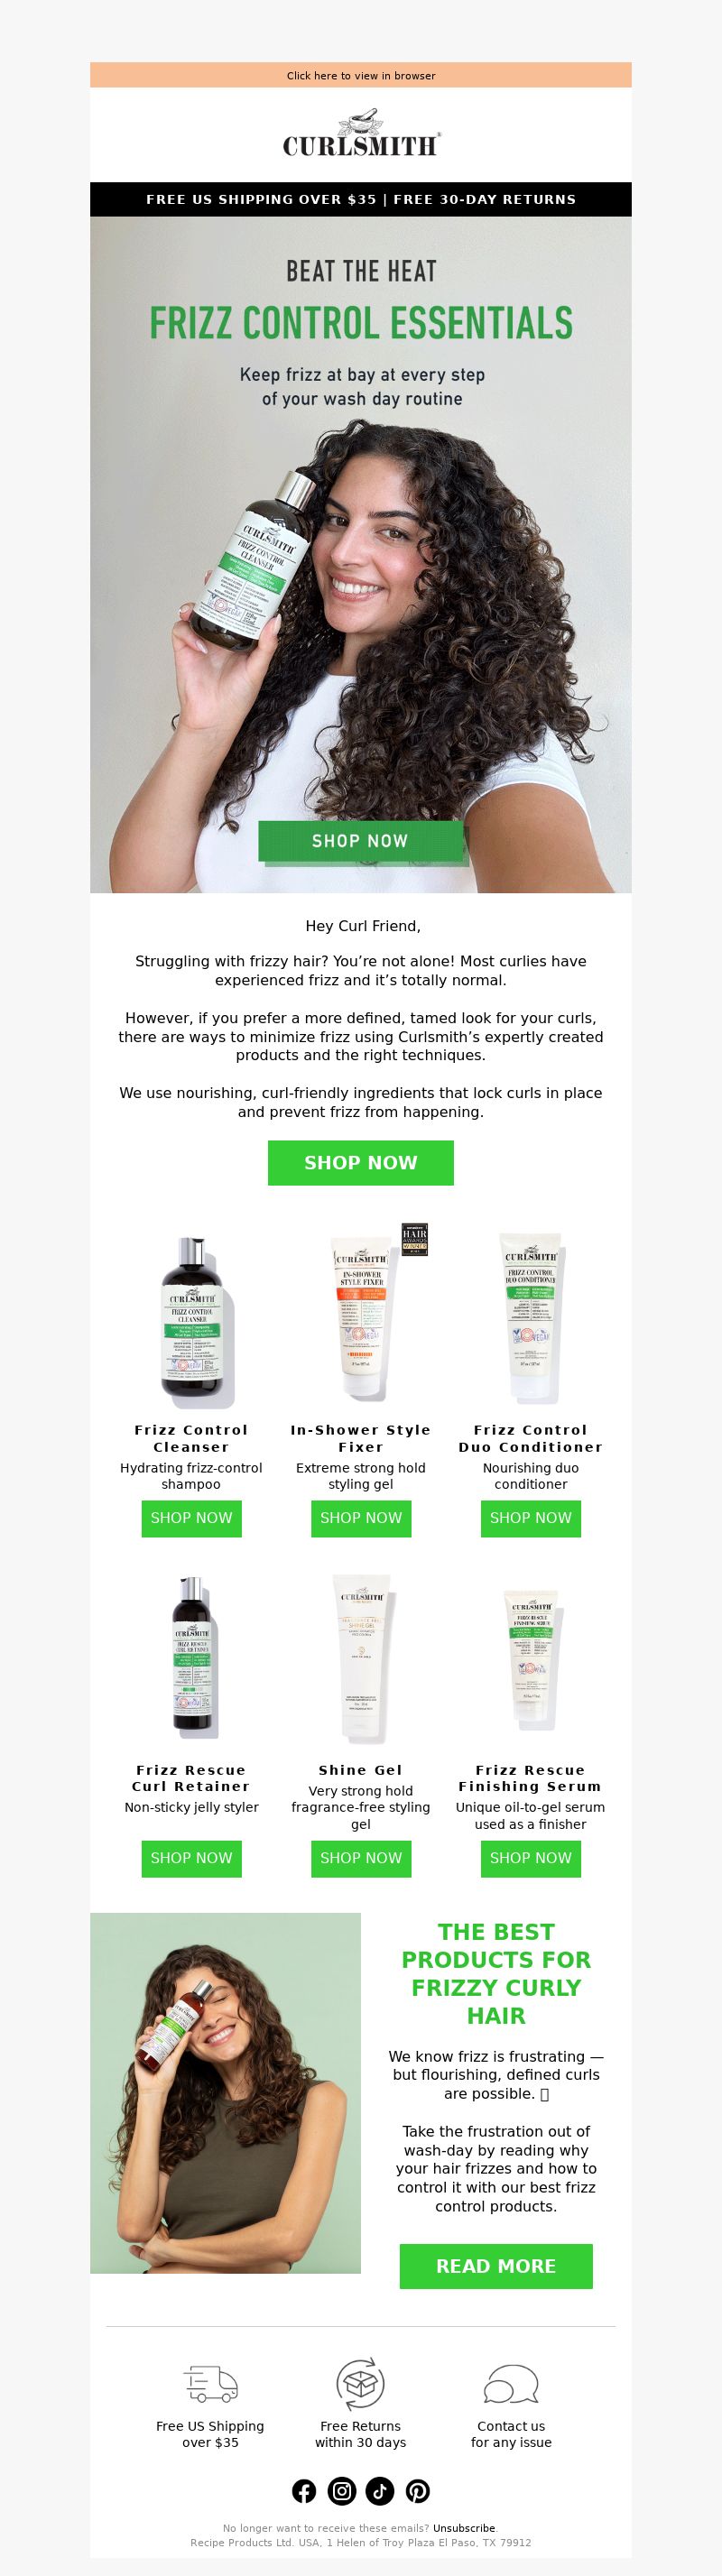722x2576 pixels.
Task: Click Shop Now on the hero image
Action: click(361, 841)
